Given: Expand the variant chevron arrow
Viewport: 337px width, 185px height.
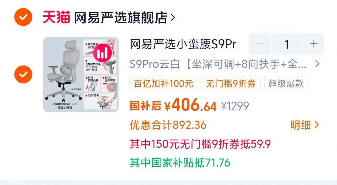Looking at the screenshot, I should (317, 64).
